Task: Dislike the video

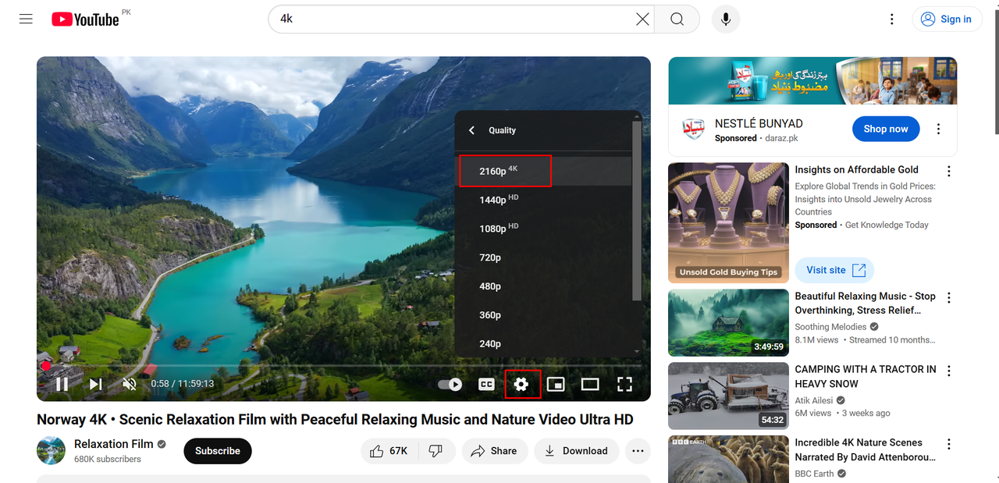Action: [x=436, y=451]
